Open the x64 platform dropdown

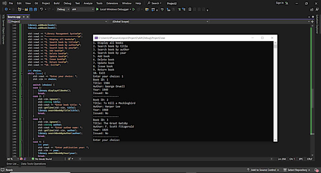pyautogui.click(x=83, y=9)
